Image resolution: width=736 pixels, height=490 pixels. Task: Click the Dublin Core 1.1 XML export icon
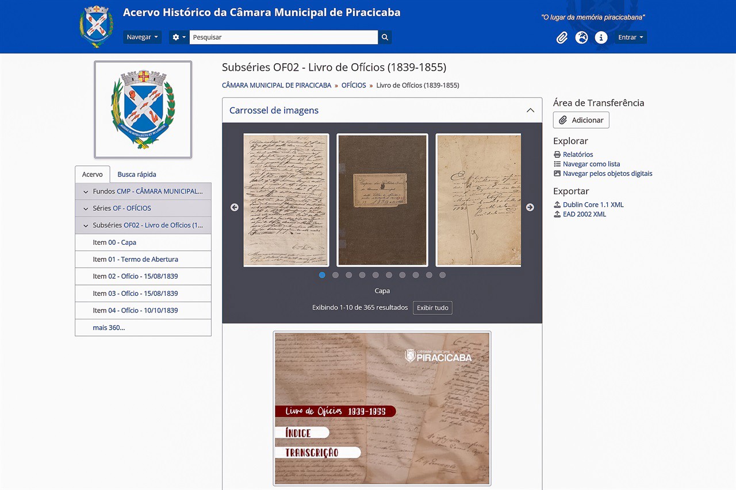coord(557,205)
